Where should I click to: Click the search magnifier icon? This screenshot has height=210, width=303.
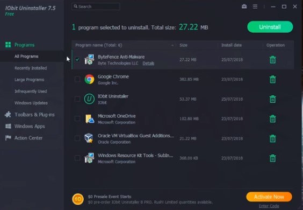(76, 6)
